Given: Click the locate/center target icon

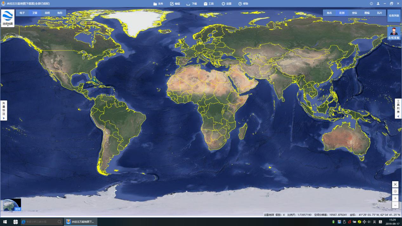Looking at the screenshot, I should [x=395, y=191].
